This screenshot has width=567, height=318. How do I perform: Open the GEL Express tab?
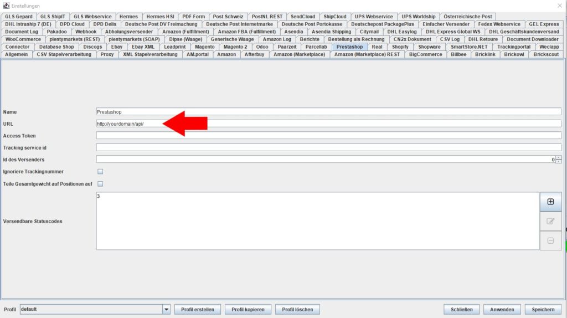coord(544,24)
